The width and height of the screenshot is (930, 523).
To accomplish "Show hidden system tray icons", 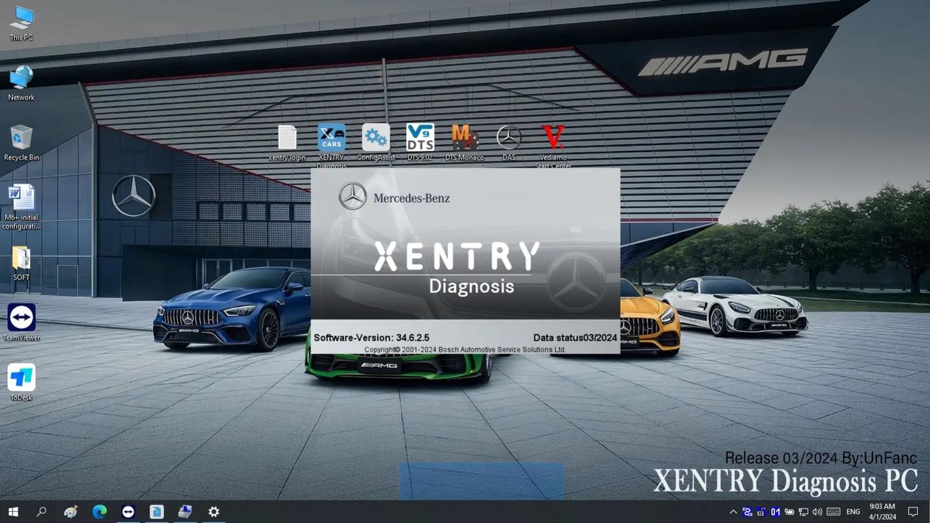I will pos(733,512).
